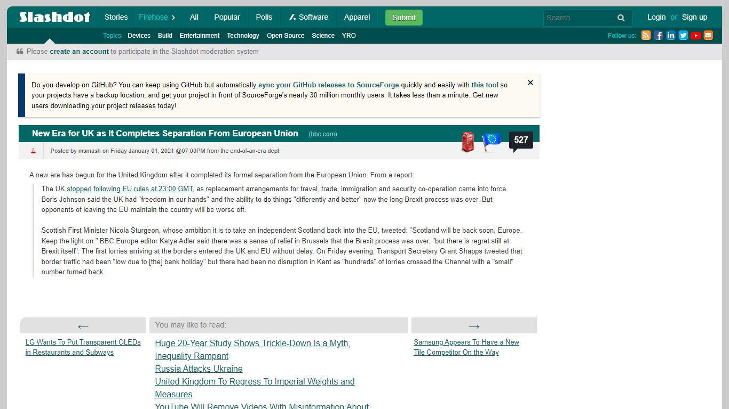Select the Open Source topic

[286, 36]
